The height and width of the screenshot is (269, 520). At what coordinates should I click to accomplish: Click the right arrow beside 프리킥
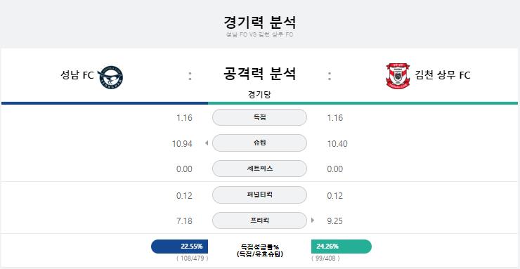[x=313, y=221]
